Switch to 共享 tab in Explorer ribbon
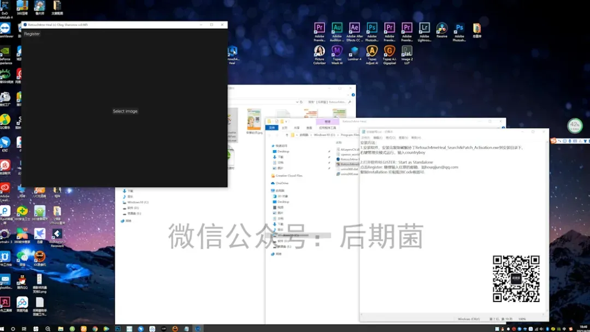Image resolution: width=590 pixels, height=332 pixels. 297,128
